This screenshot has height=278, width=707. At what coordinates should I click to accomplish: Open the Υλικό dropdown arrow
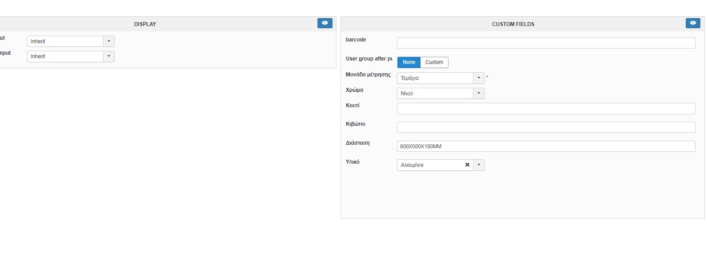pyautogui.click(x=479, y=165)
